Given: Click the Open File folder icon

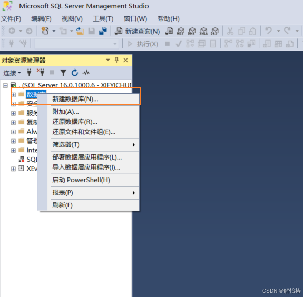Looking at the screenshot, I should [x=80, y=31].
